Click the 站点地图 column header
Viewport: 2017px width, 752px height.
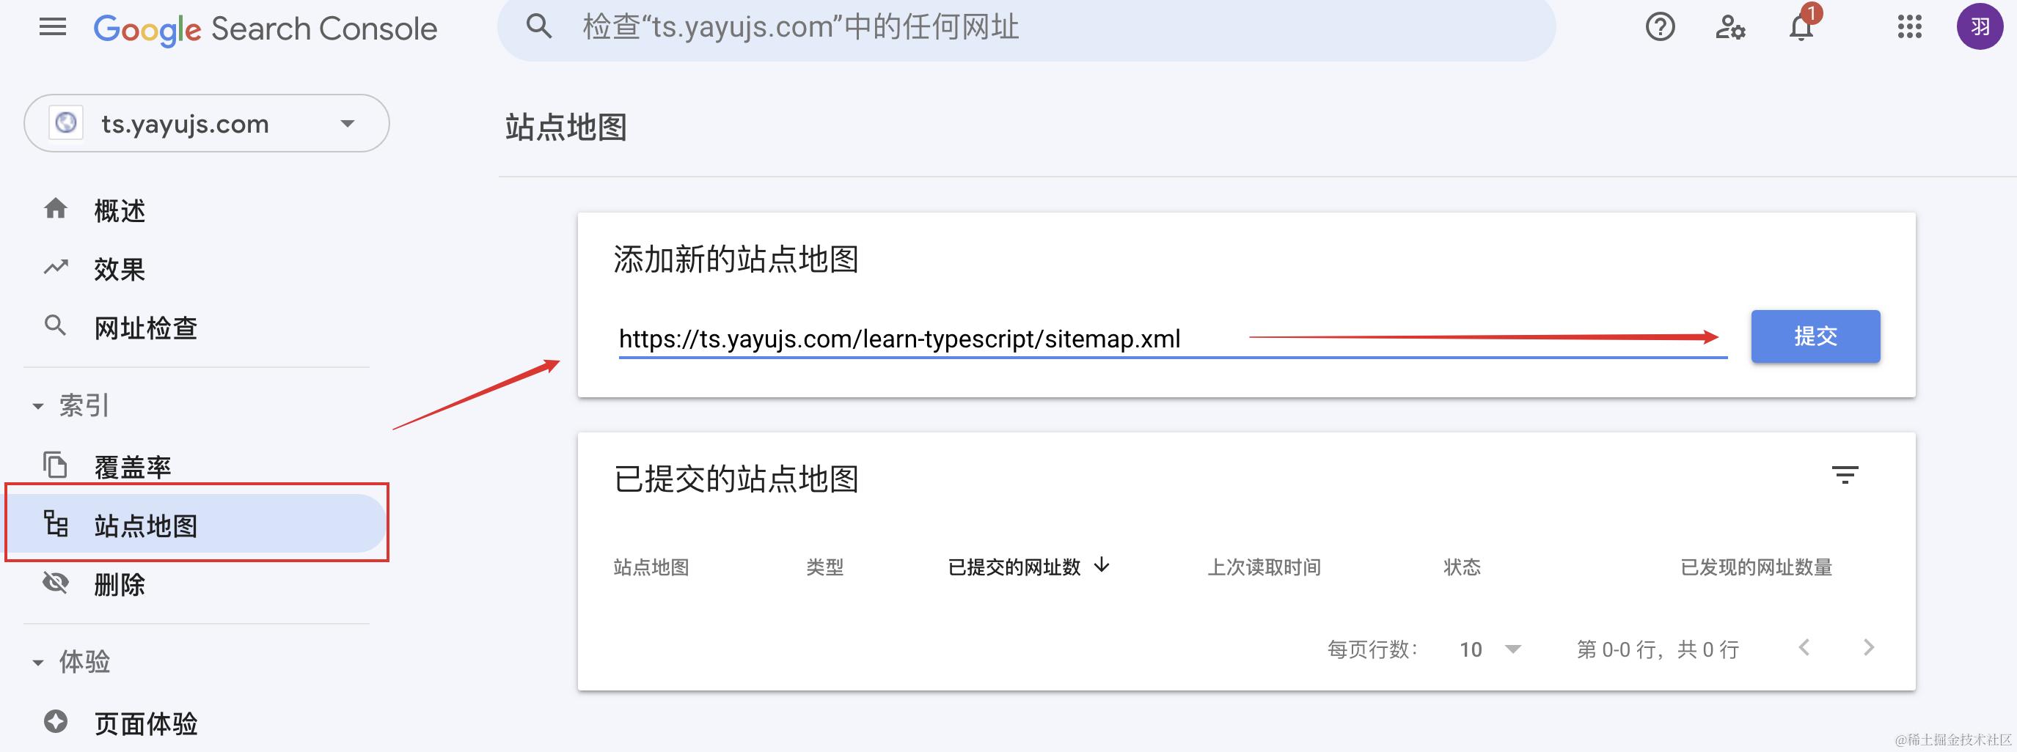[x=651, y=567]
